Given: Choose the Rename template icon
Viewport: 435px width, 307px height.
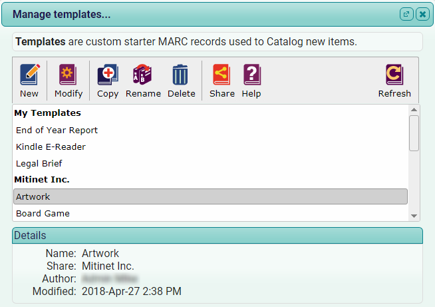Looking at the screenshot, I should pos(142,75).
